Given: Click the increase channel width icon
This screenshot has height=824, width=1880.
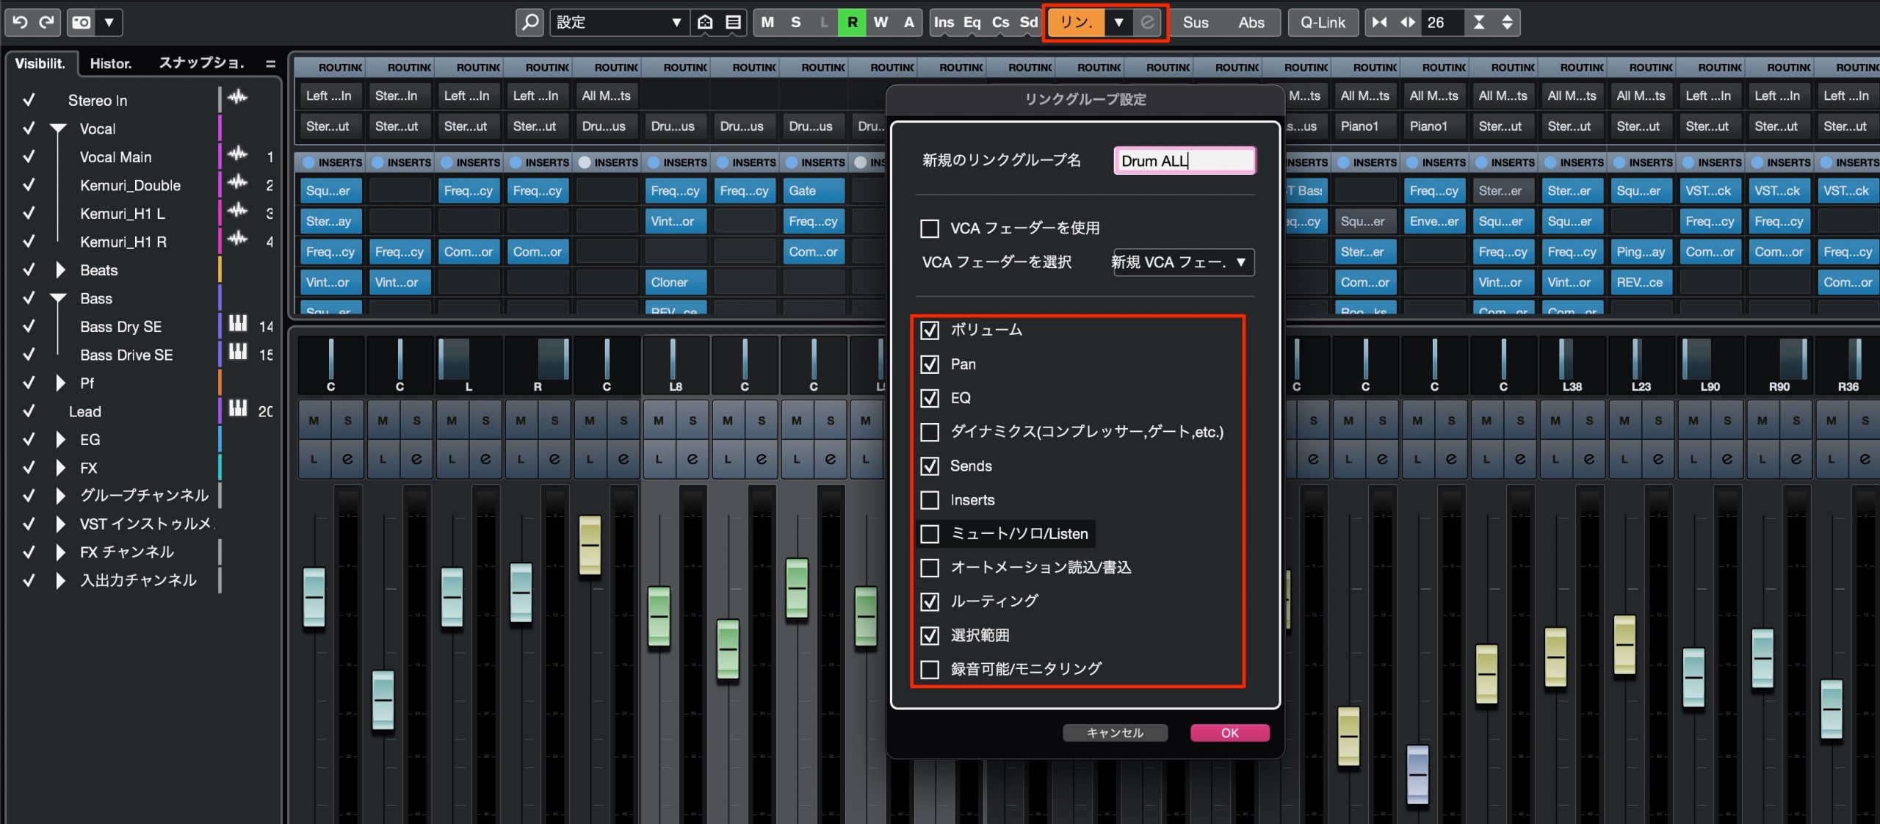Looking at the screenshot, I should coord(1408,22).
